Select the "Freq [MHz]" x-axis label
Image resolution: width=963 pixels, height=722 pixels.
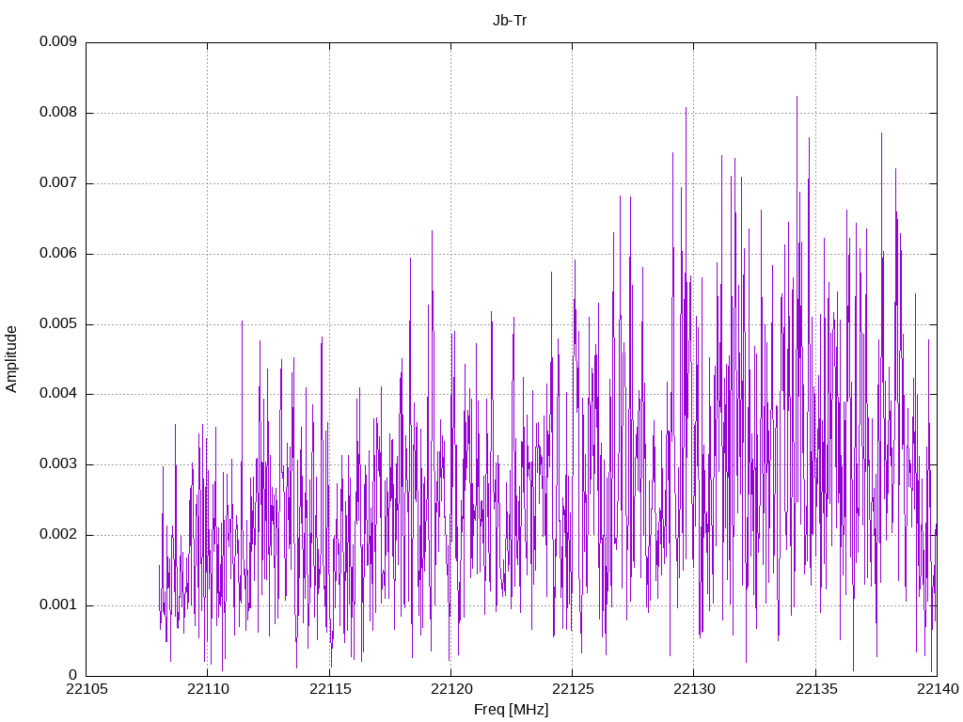511,710
